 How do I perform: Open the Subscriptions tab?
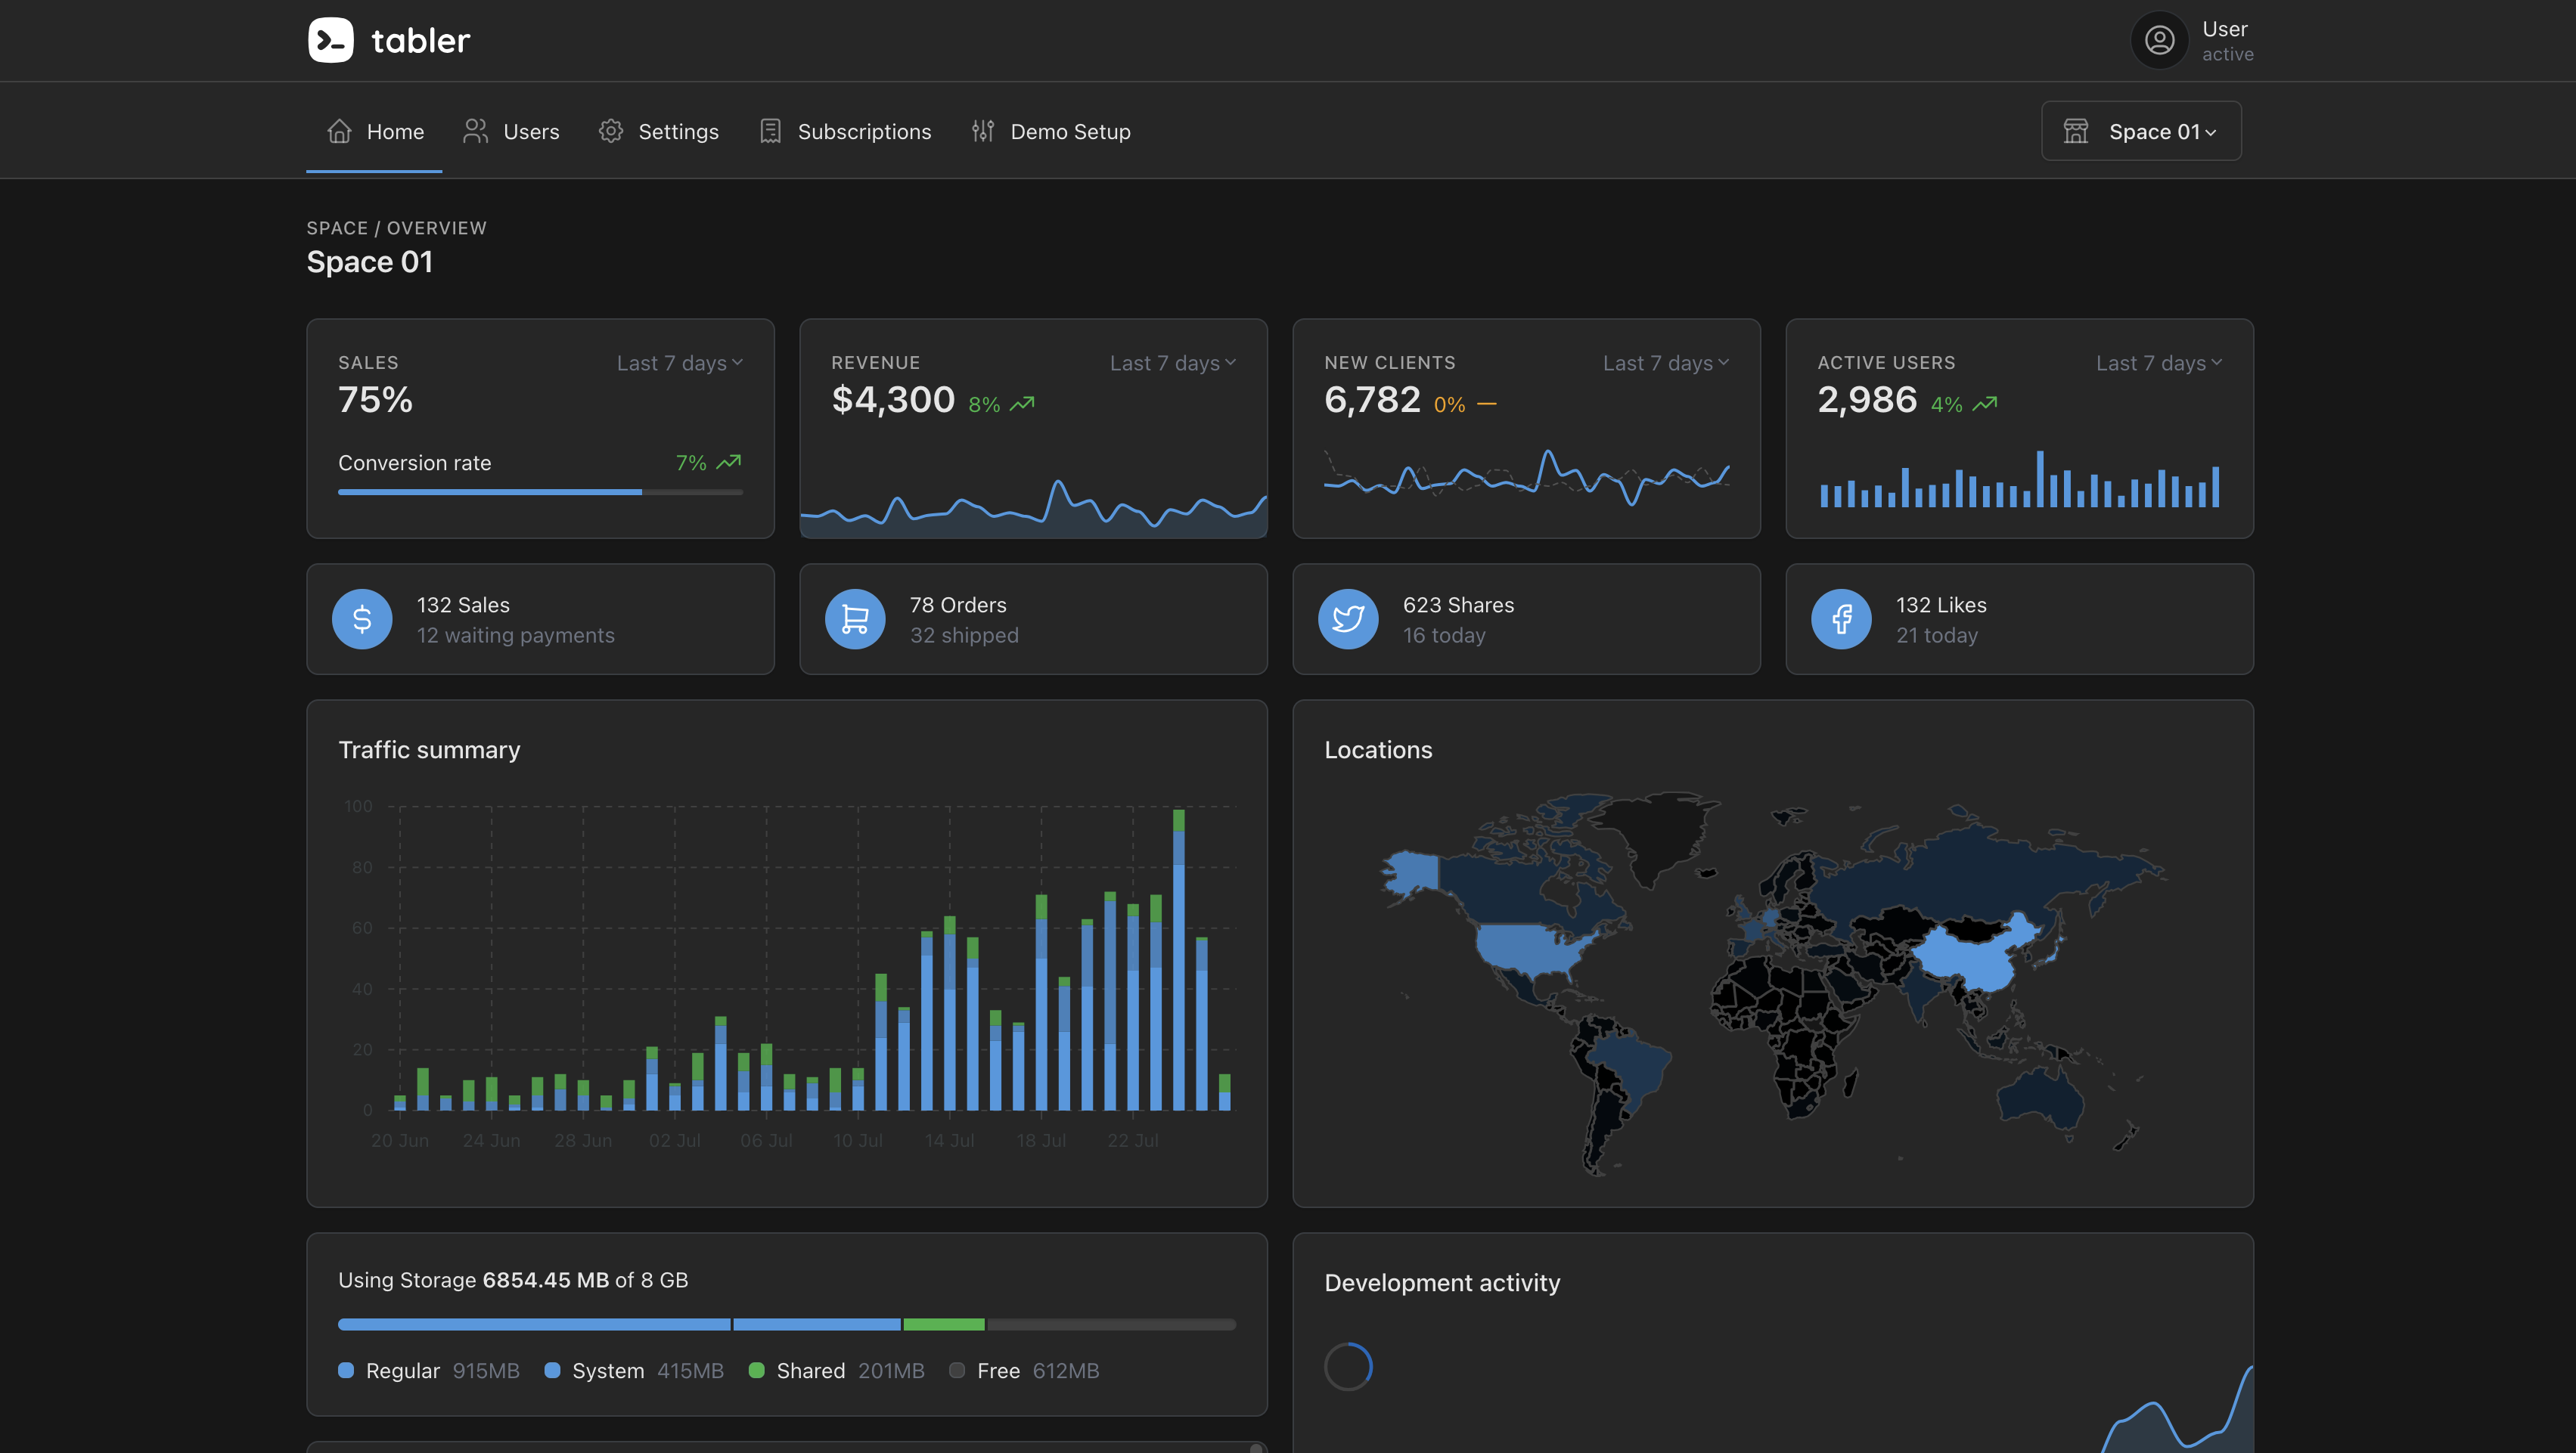pos(844,131)
